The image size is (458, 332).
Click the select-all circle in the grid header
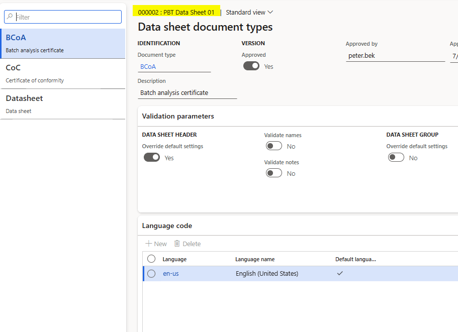(151, 259)
